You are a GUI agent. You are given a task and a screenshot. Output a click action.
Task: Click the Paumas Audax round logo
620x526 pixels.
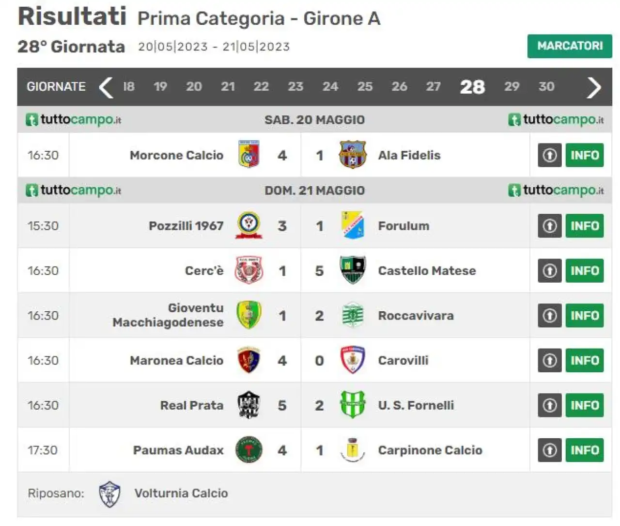(x=249, y=450)
